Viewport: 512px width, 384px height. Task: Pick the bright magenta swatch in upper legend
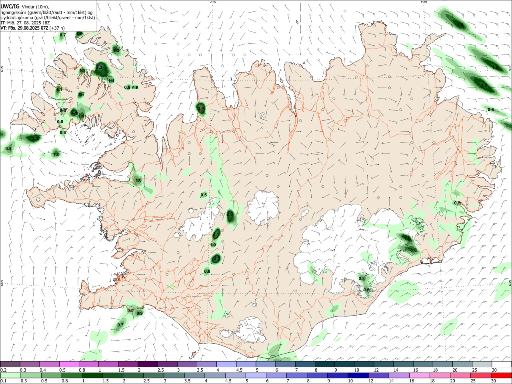click(x=69, y=364)
